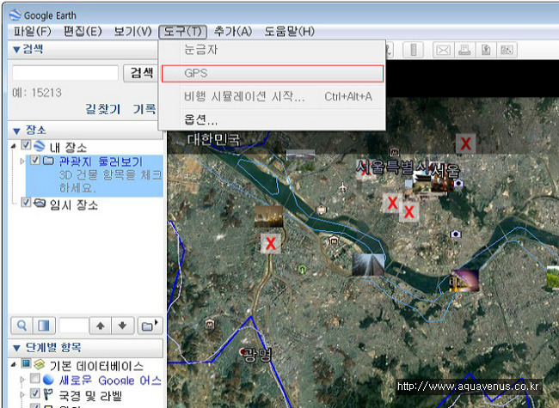The height and width of the screenshot is (408, 559).
Task: Open the folder dropdown button in places panel
Action: coord(150,326)
